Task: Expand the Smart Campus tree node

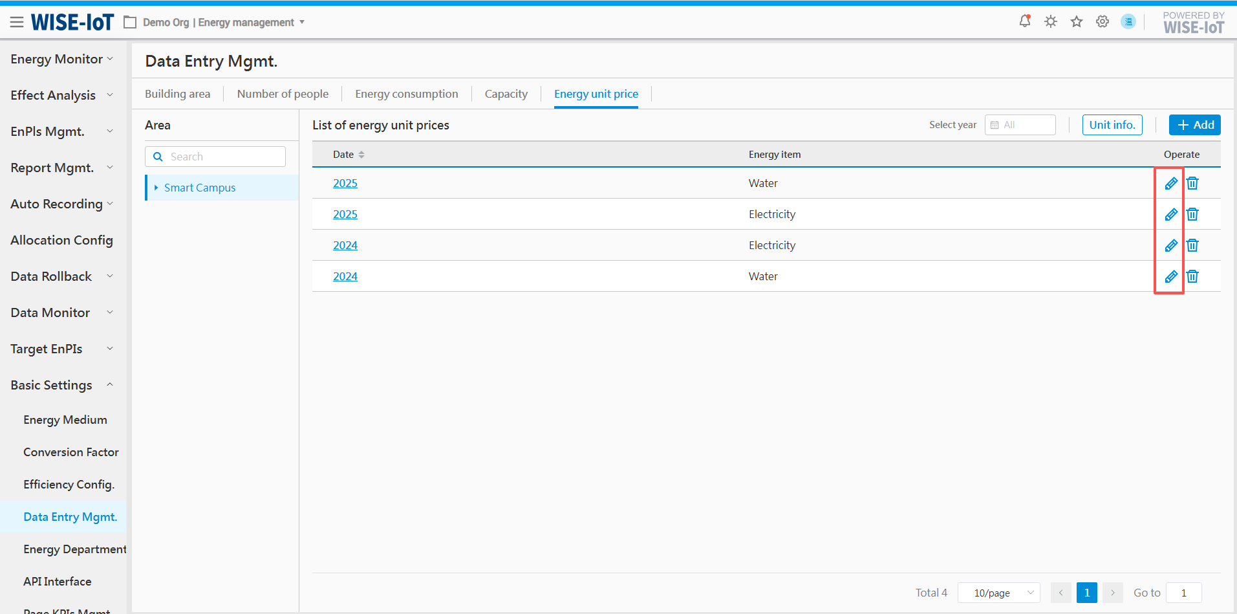Action: click(x=156, y=188)
